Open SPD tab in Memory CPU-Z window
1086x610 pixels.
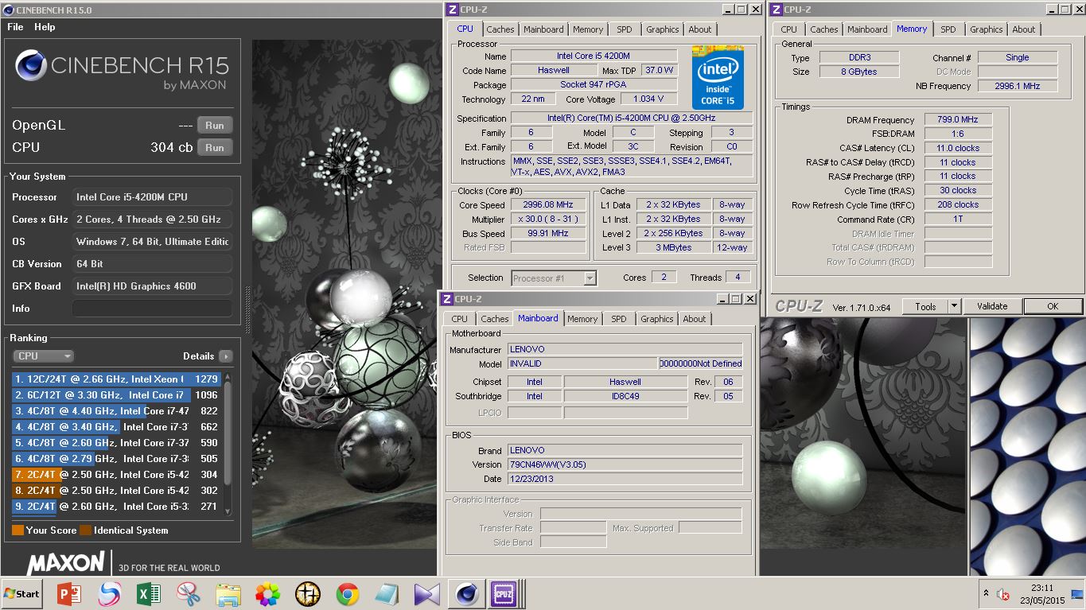pyautogui.click(x=948, y=29)
